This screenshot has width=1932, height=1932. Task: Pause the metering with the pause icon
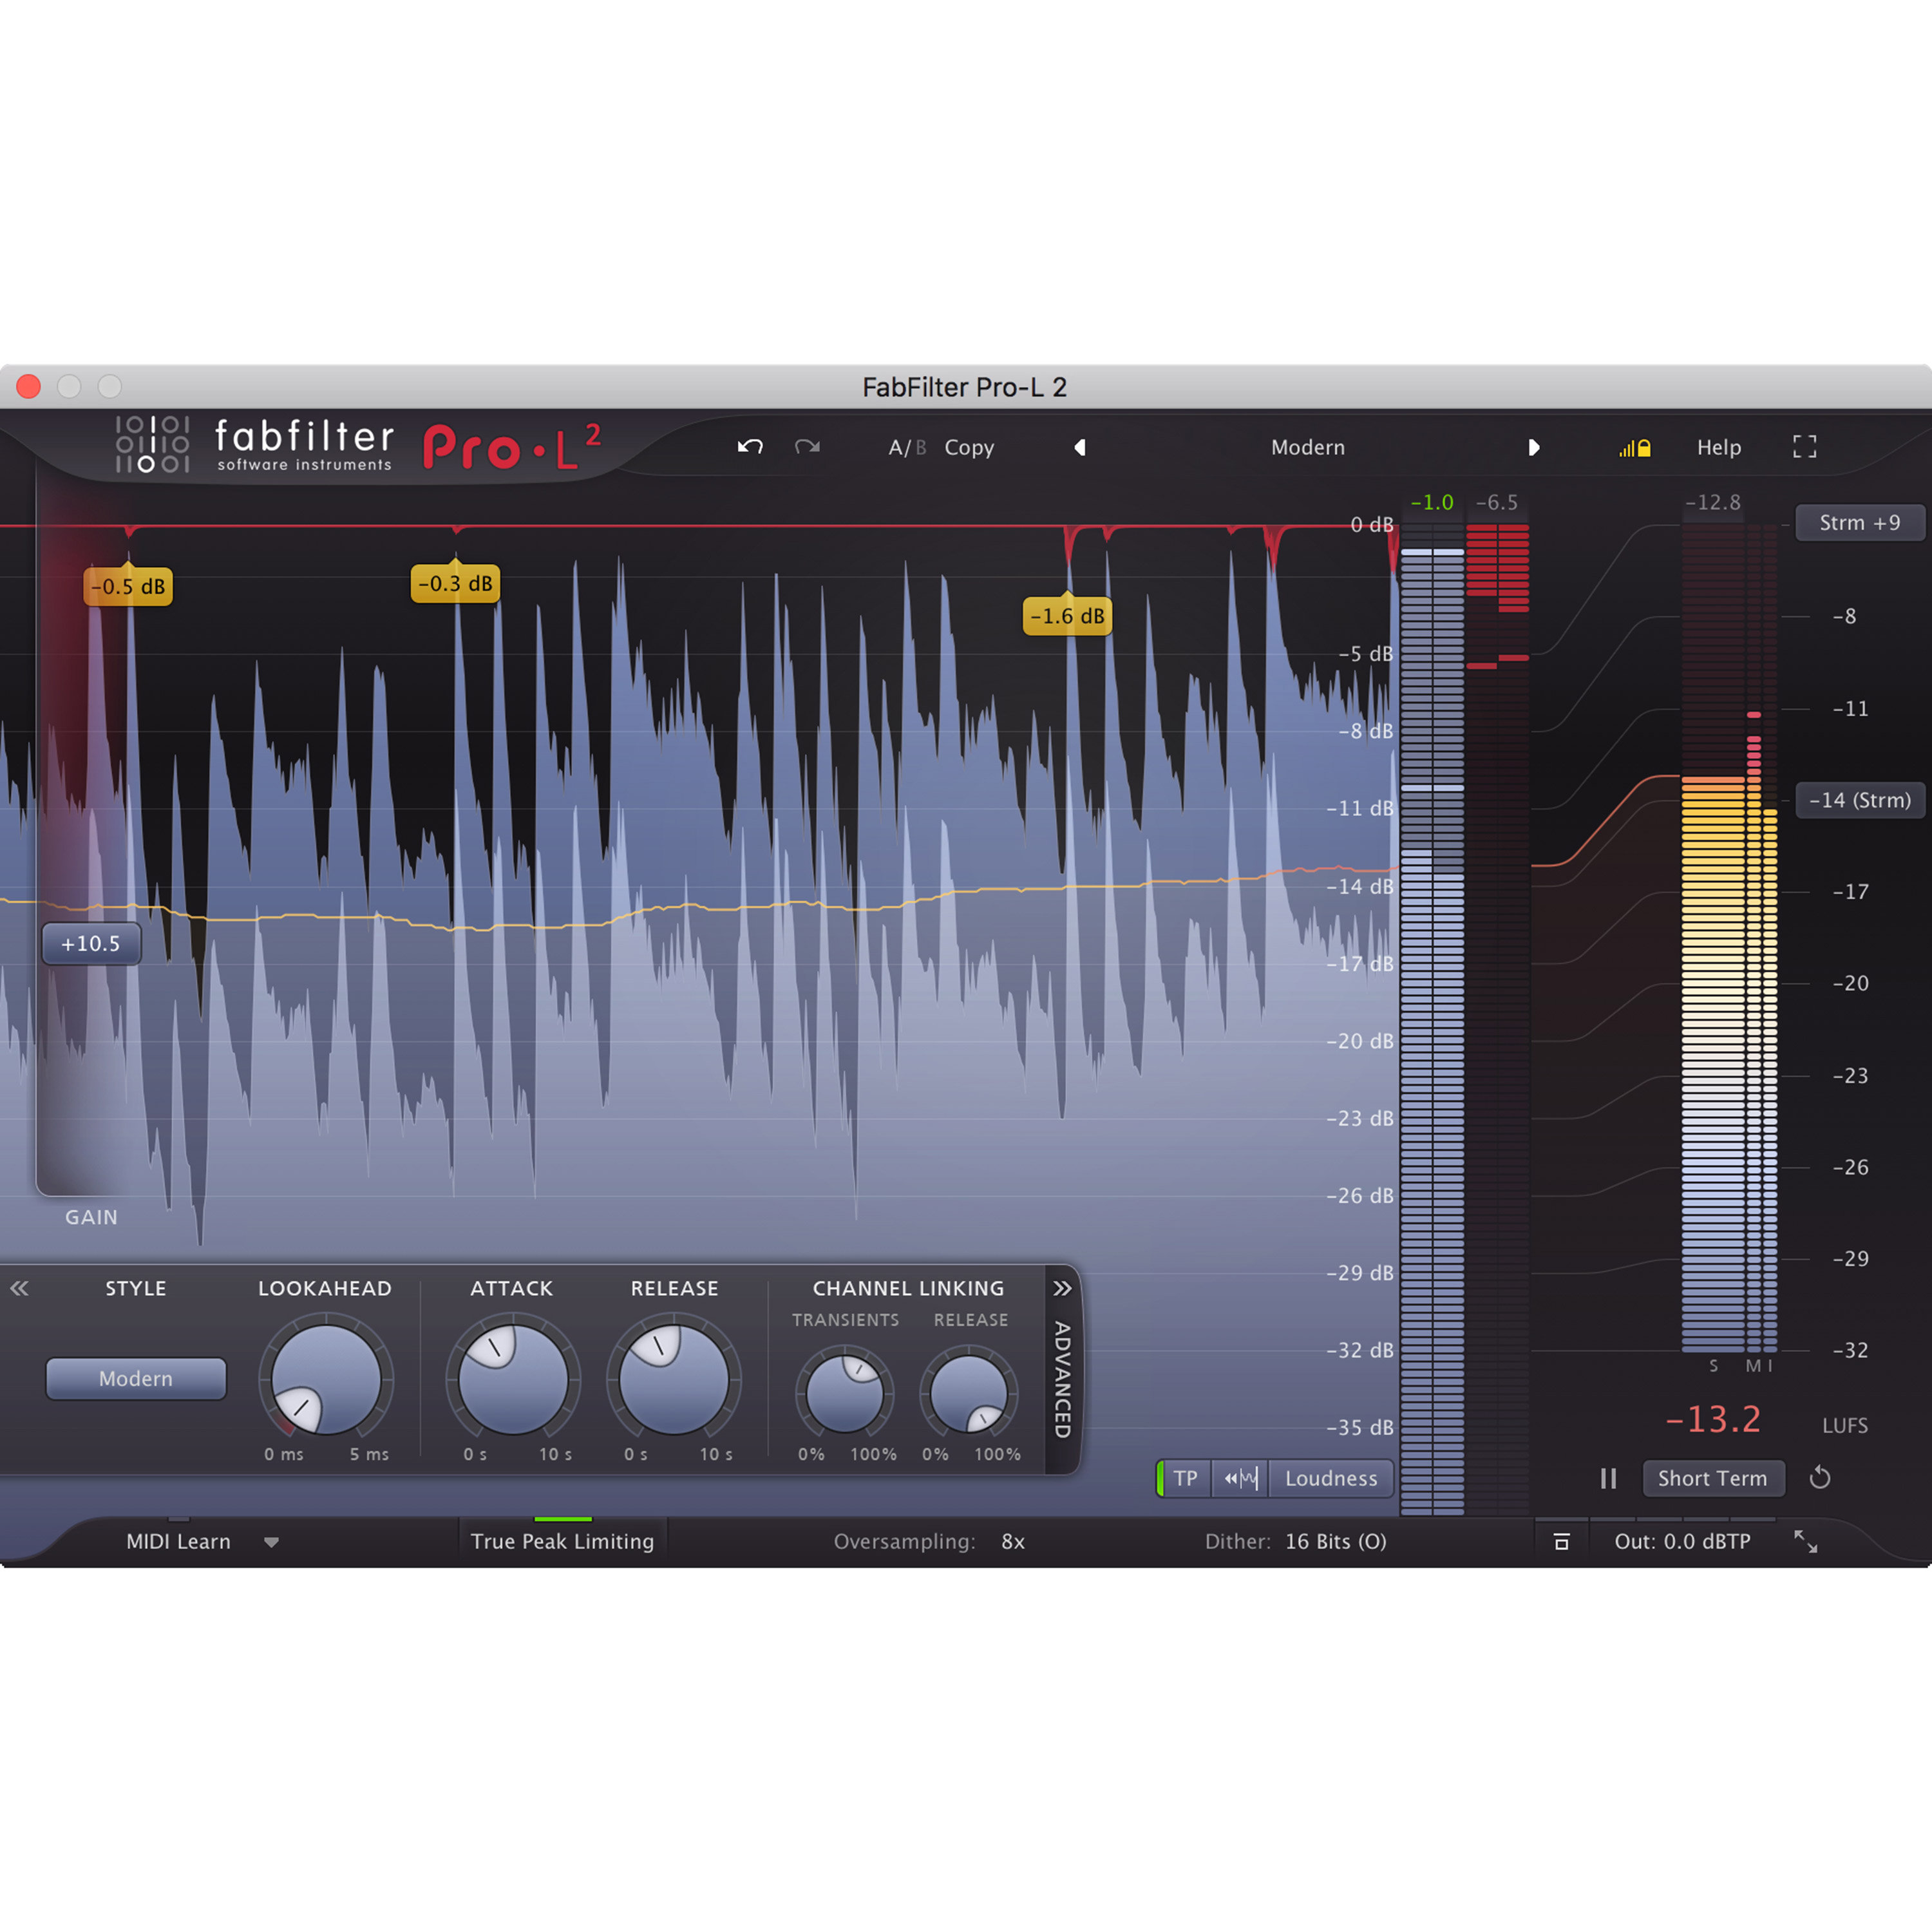click(x=1609, y=1478)
